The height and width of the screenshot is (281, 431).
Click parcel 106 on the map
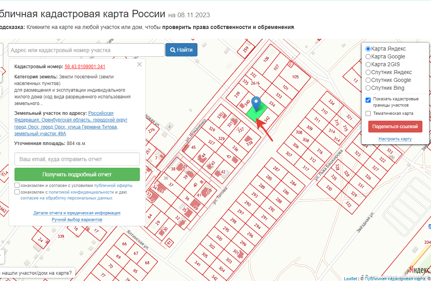coord(266,59)
